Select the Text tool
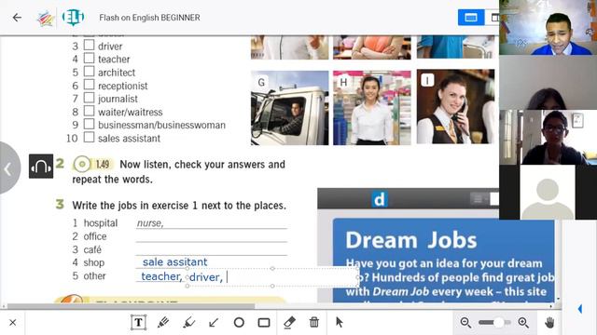 coord(138,323)
